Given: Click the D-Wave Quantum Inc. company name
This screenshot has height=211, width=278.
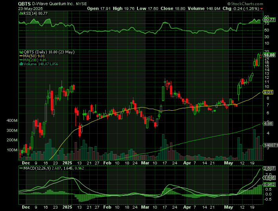Looking at the screenshot, I should pos(53,4).
